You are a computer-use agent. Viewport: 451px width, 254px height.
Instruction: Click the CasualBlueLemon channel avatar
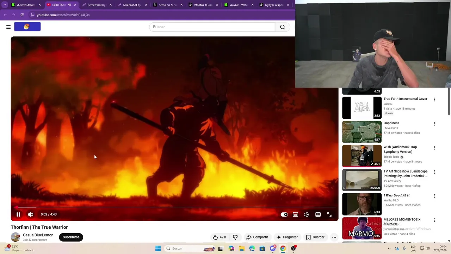[x=16, y=237]
